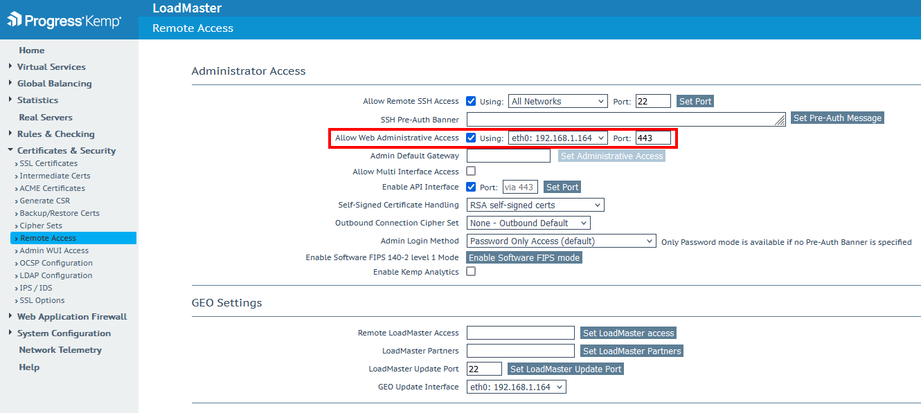This screenshot has width=921, height=413.
Task: Open Help in sidebar
Action: (29, 367)
